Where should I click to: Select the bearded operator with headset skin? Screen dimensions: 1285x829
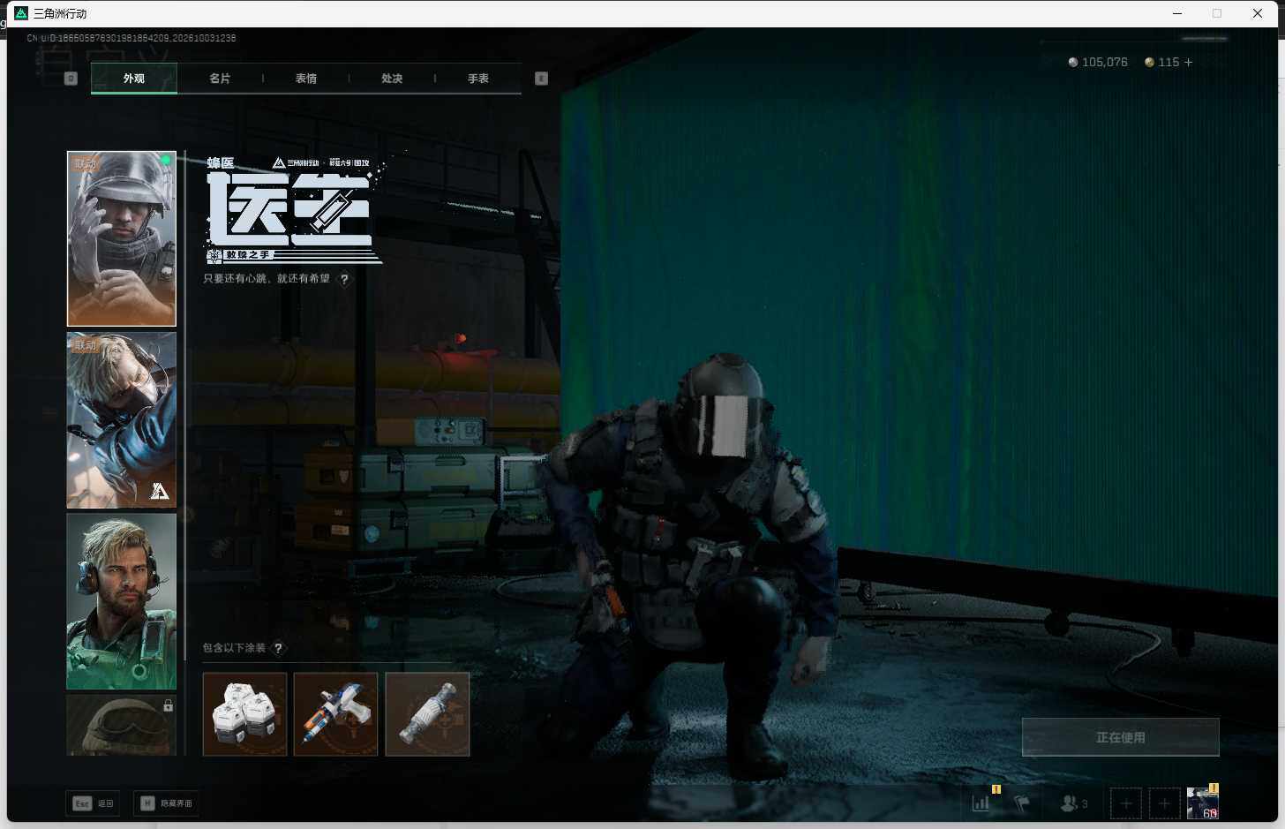pos(122,601)
